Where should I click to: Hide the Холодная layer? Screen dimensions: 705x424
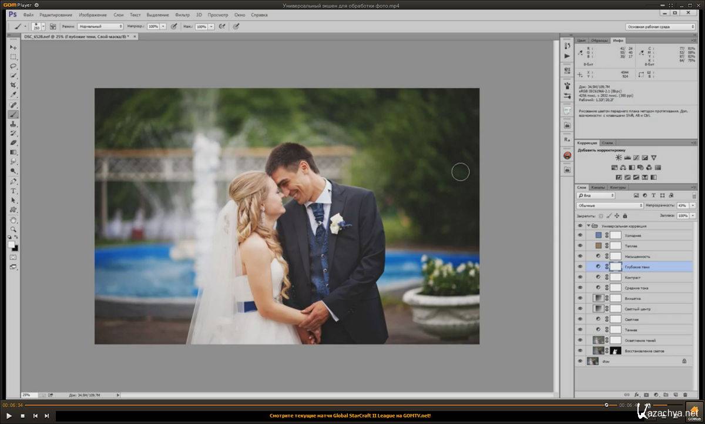(x=580, y=235)
